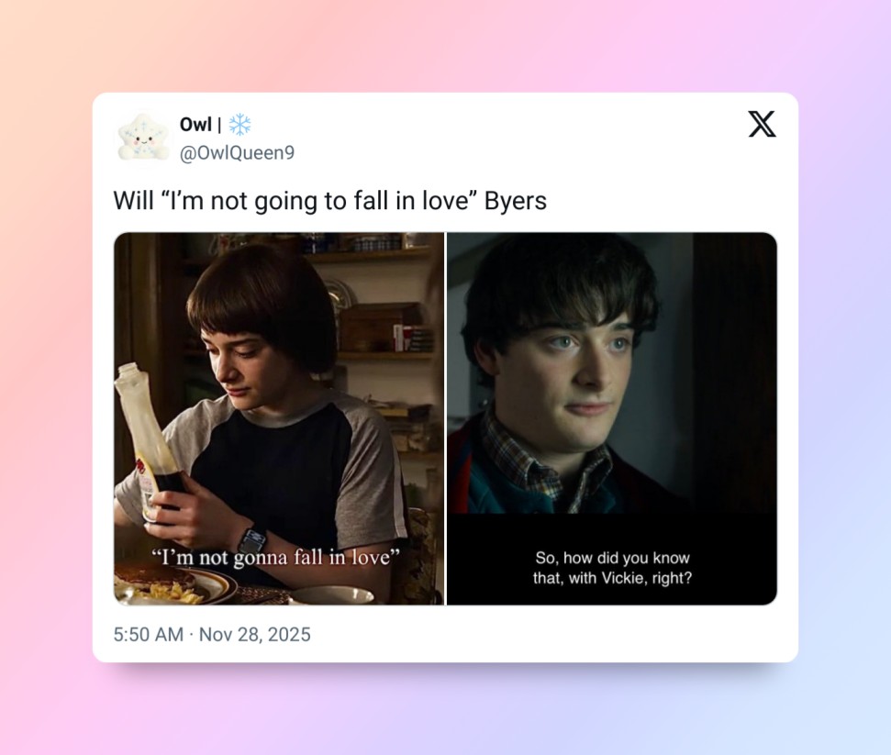Open the Owl display name
This screenshot has height=755, width=891.
195,125
